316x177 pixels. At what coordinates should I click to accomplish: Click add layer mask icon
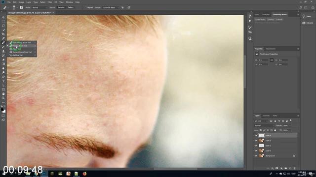(x=277, y=168)
